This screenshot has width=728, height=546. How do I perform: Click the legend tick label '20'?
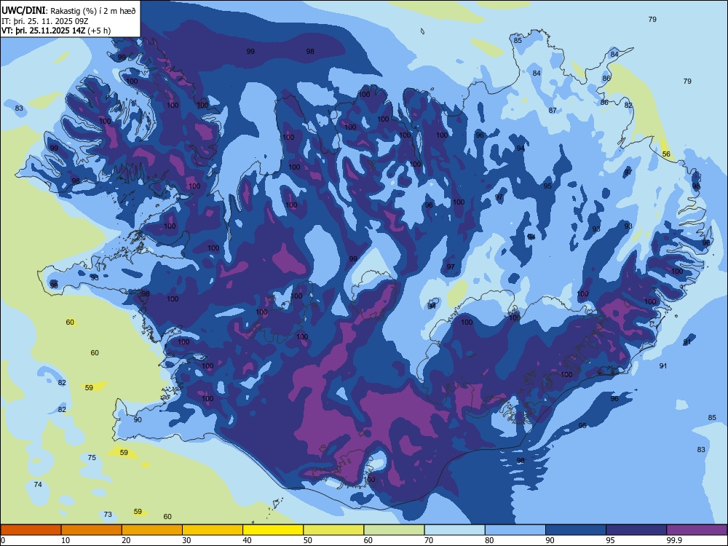coord(126,540)
